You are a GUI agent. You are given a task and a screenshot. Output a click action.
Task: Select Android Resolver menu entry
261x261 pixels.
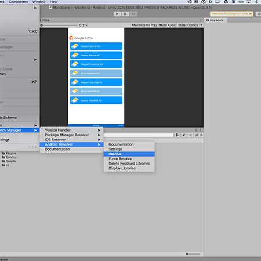pyautogui.click(x=71, y=144)
